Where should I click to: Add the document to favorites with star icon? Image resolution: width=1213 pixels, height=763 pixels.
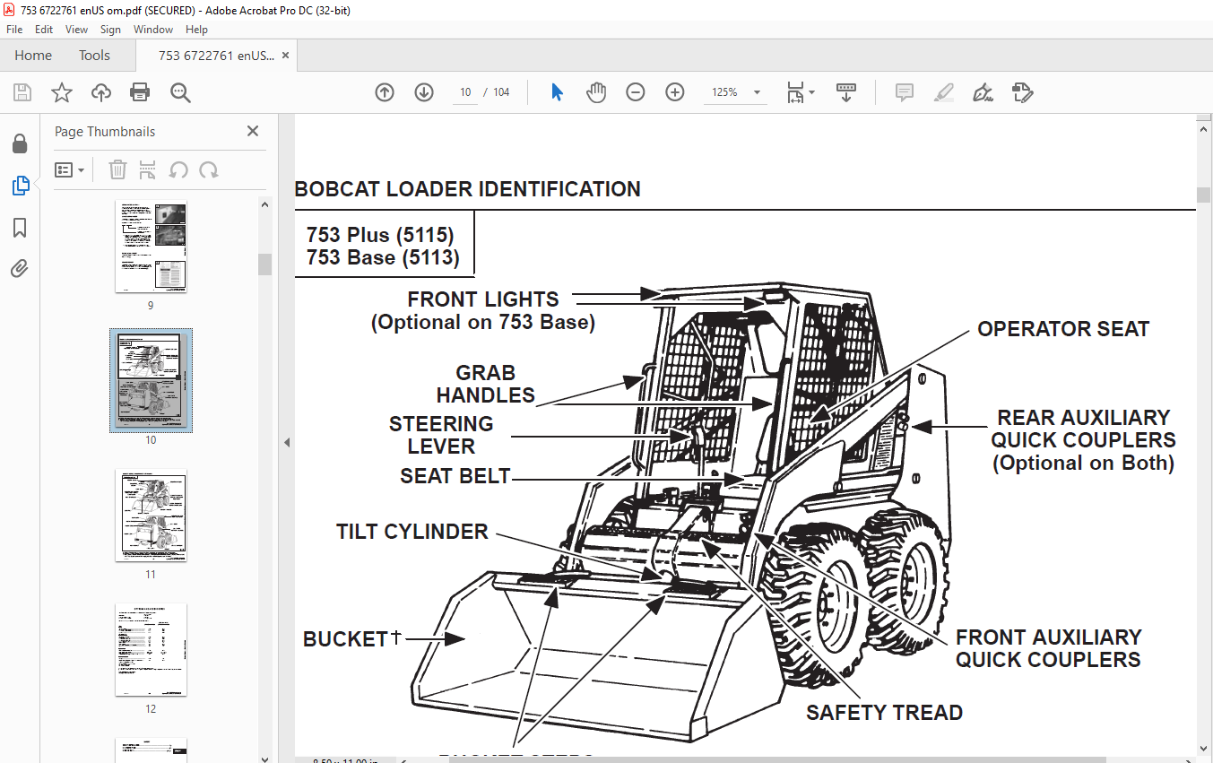coord(62,92)
